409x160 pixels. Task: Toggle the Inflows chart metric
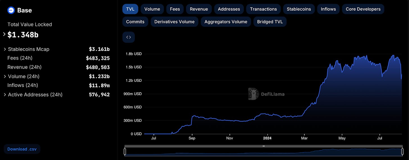coord(328,9)
